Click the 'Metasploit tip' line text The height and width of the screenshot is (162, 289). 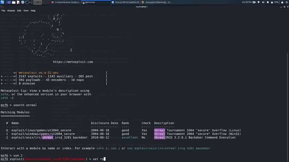click(x=45, y=91)
